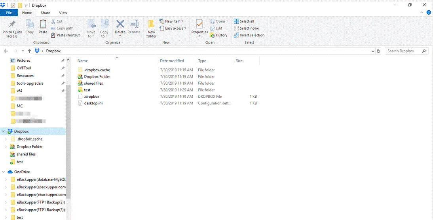Screen dimensions: 433x220
Task: Click Dropbox in the address breadcrumb
Action: [53, 51]
